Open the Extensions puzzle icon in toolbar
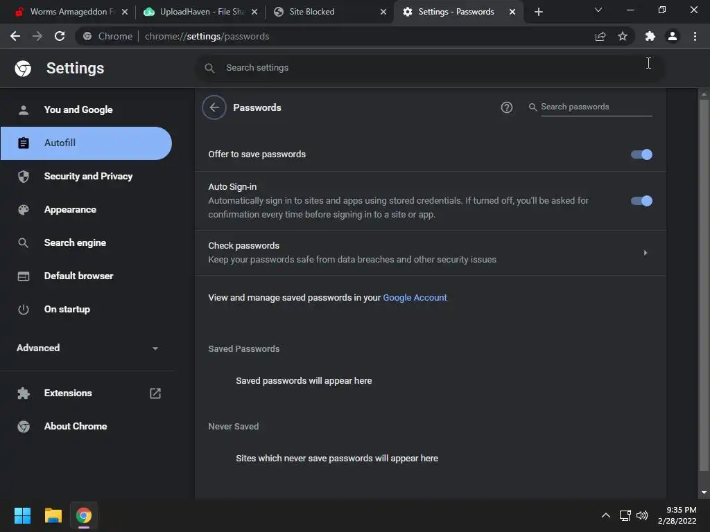Screen dimensions: 710x532 [x=650, y=36]
